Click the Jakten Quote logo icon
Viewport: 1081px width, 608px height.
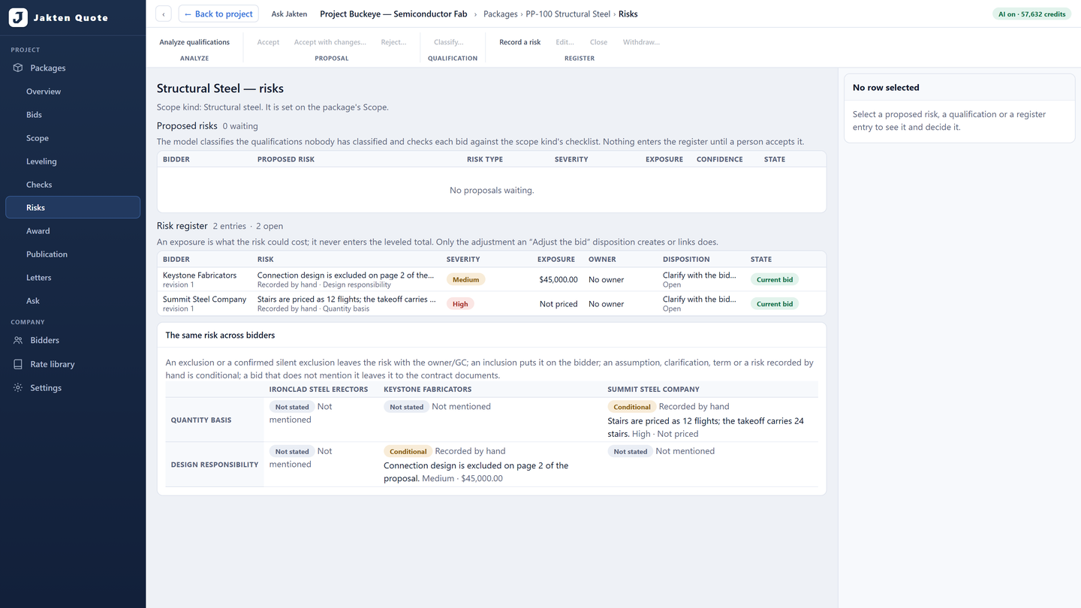[x=18, y=17]
